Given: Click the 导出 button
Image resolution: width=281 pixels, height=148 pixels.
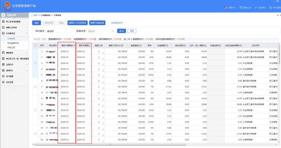Looking at the screenshot, I should pos(61,23).
